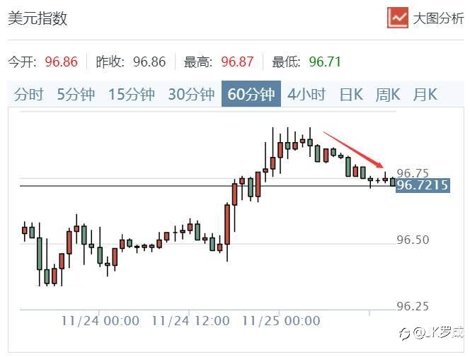Choose the 30分钟 timeframe tab
The width and height of the screenshot is (470, 357).
pyautogui.click(x=191, y=94)
